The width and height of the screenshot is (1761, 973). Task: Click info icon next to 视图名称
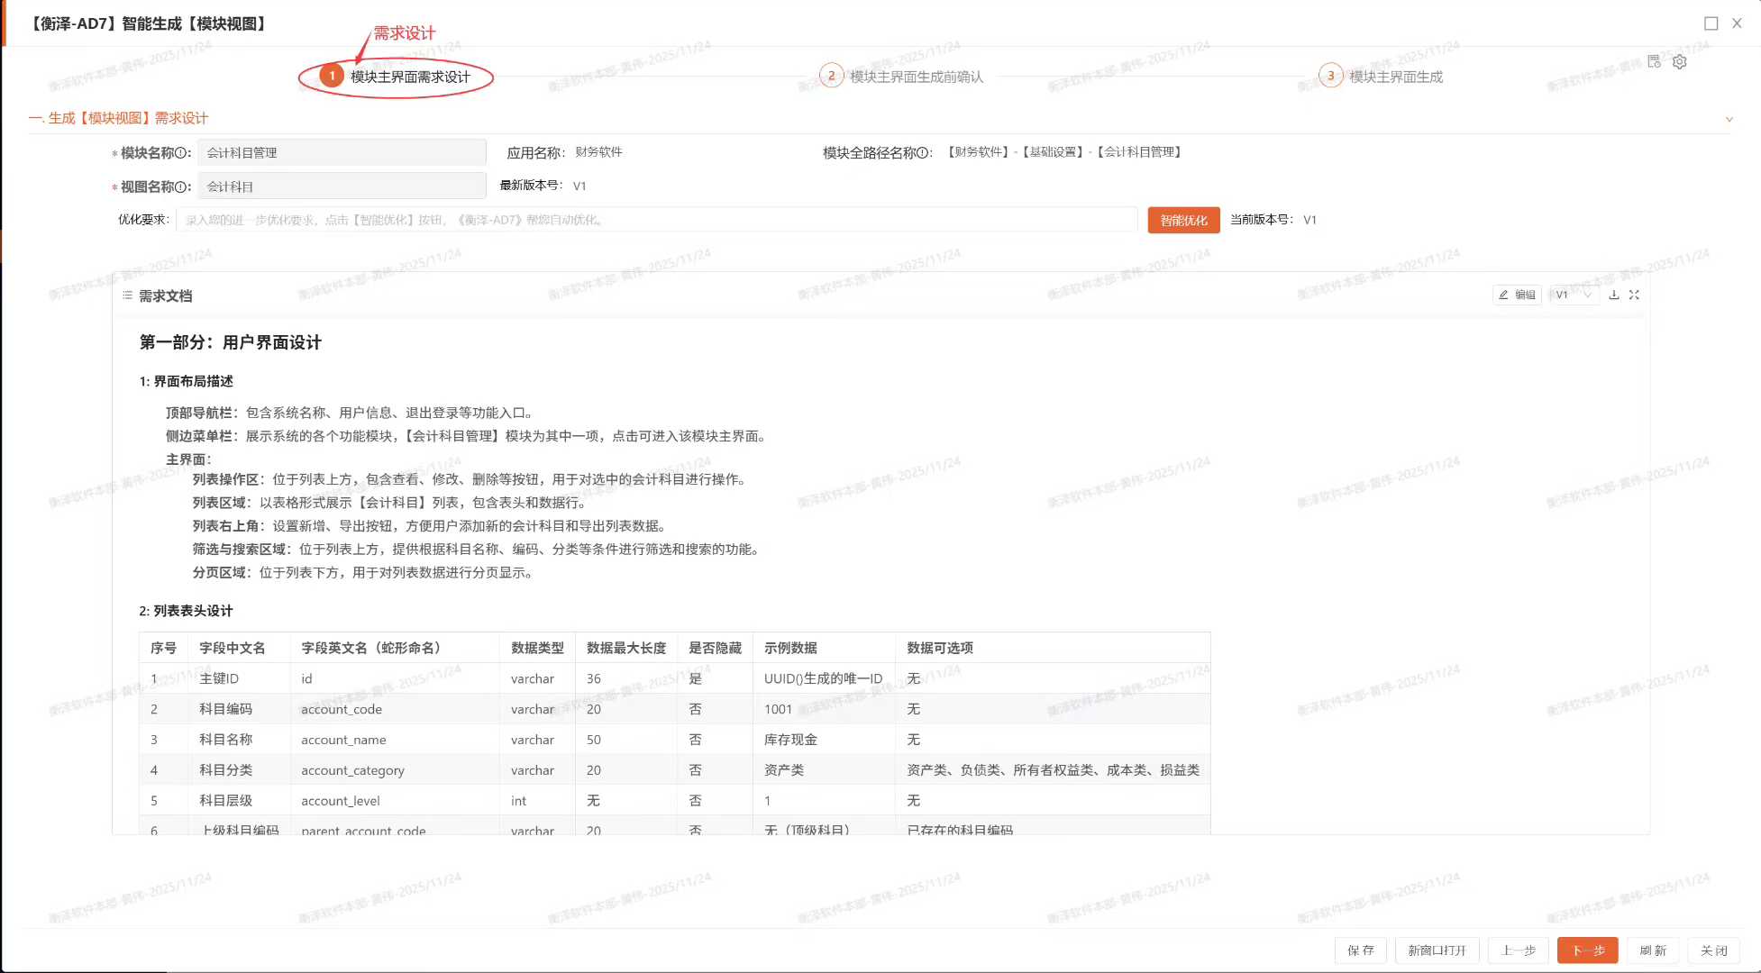coord(181,187)
